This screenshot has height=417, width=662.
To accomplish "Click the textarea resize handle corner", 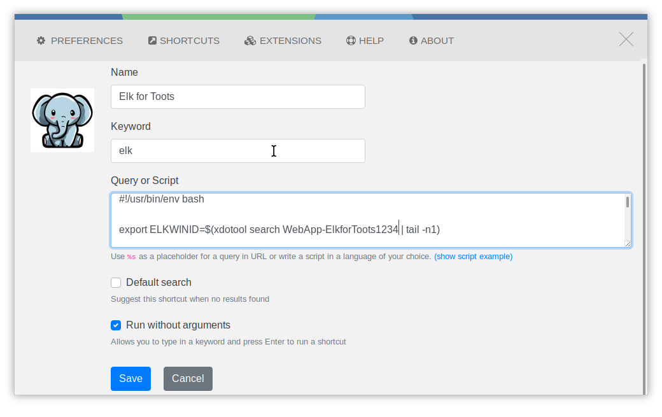I will pyautogui.click(x=628, y=244).
